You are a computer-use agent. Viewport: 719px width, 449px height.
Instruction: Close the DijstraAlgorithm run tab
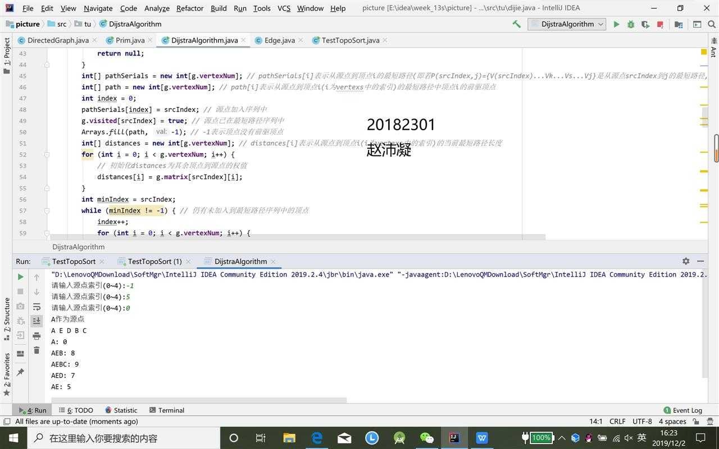point(274,262)
